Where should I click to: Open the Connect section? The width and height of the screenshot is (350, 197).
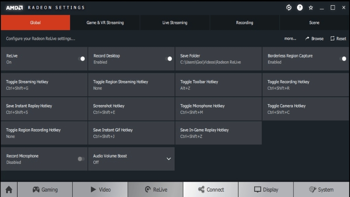[211, 190]
